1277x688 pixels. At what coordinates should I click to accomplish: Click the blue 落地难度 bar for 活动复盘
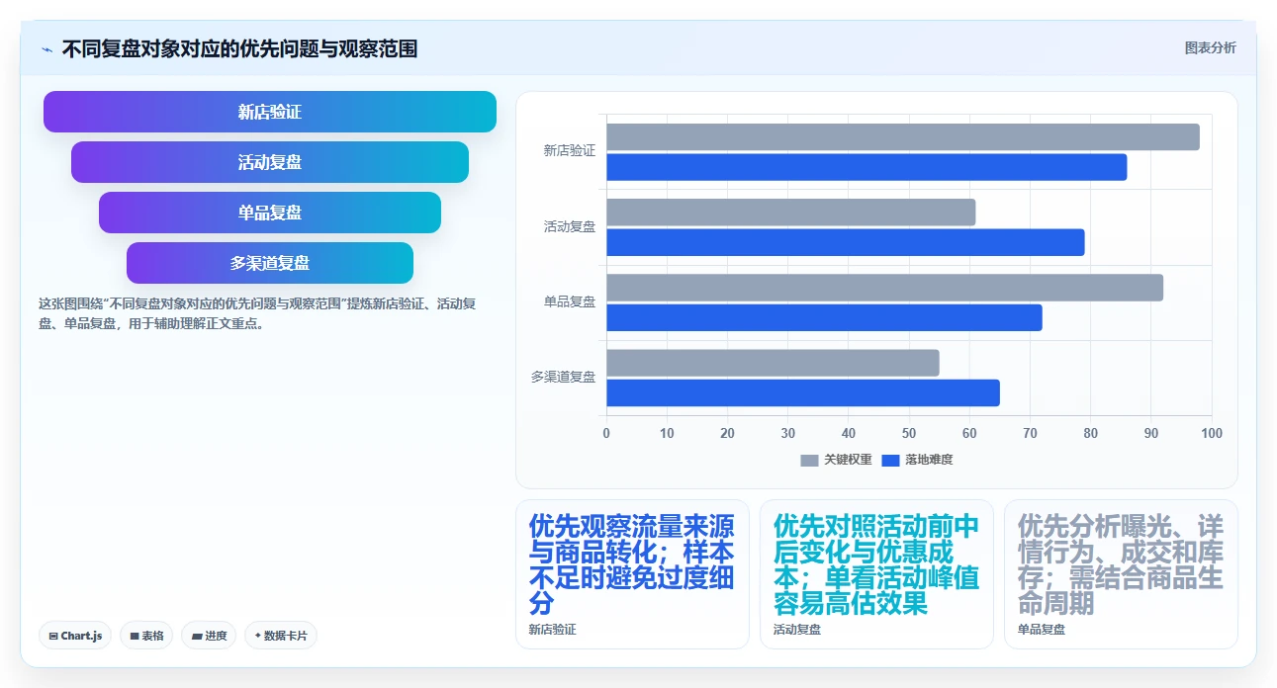point(846,242)
